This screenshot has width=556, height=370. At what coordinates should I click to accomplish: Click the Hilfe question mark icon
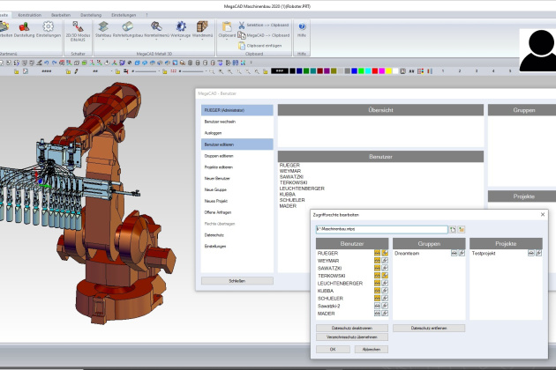click(302, 27)
